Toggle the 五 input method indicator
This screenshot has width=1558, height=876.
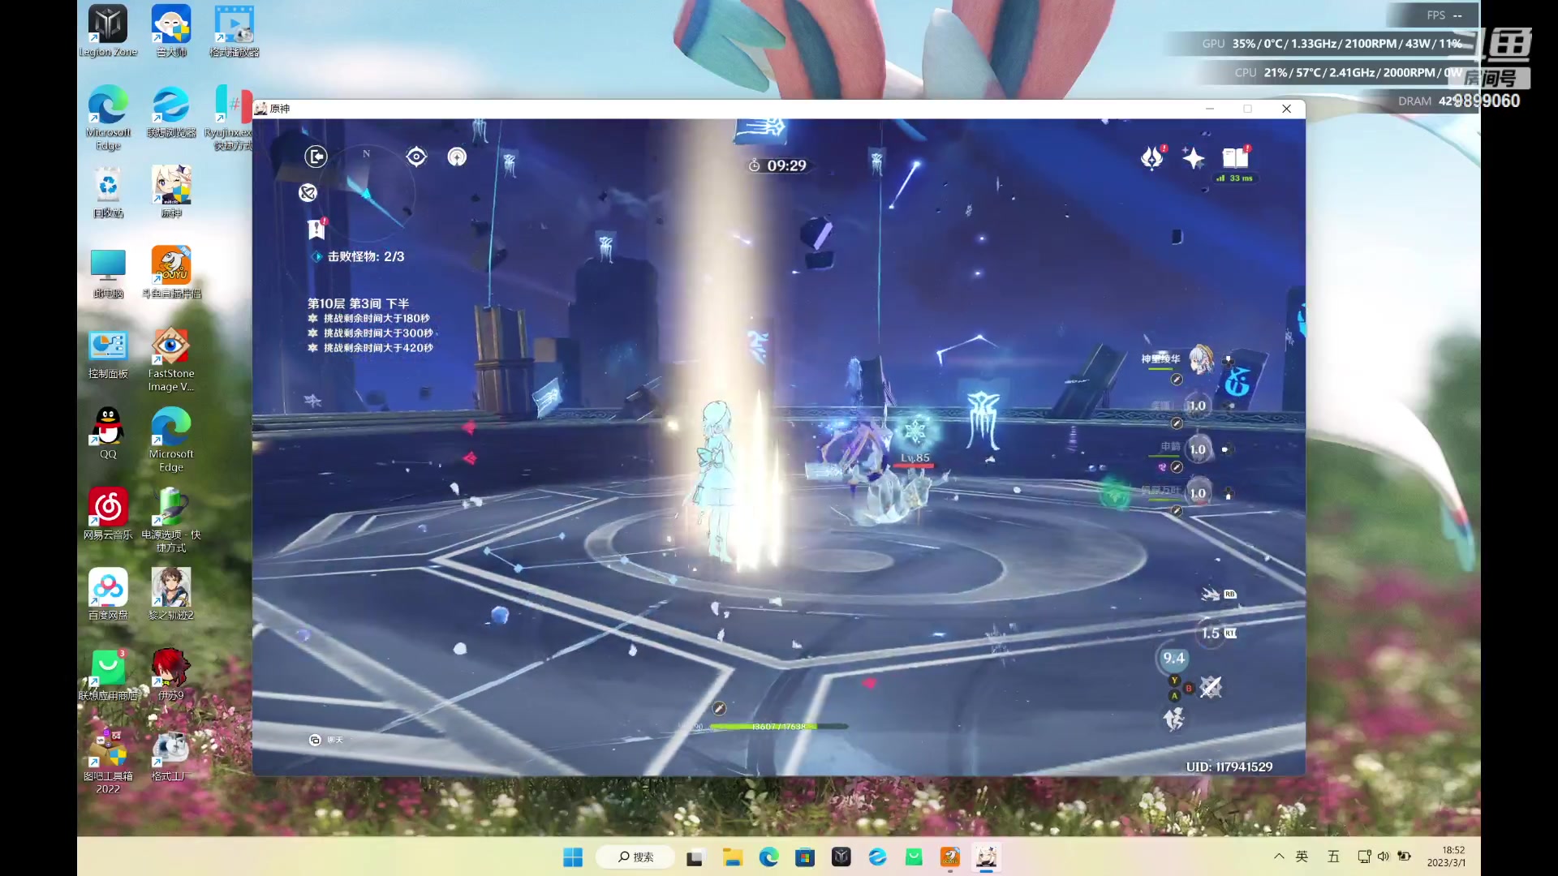point(1333,857)
